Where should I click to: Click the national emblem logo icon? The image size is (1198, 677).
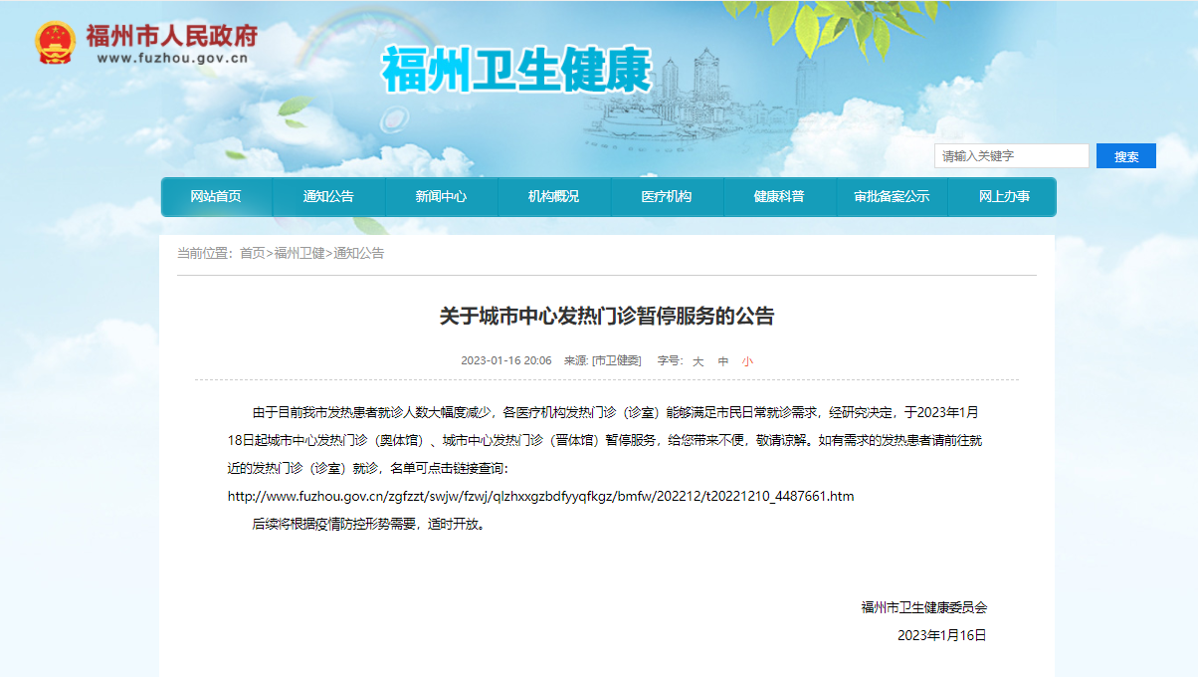tap(56, 42)
